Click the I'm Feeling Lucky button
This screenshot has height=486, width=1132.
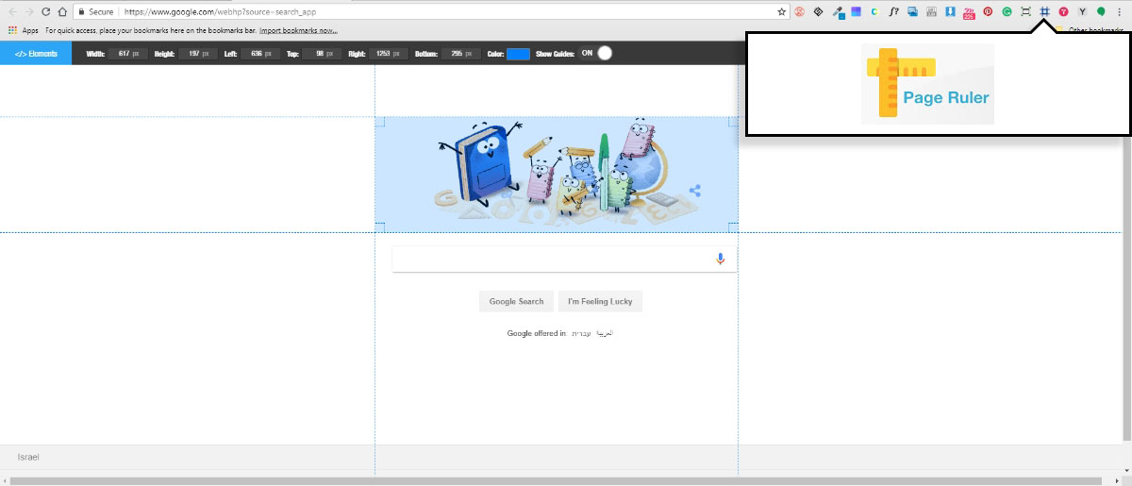coord(600,302)
